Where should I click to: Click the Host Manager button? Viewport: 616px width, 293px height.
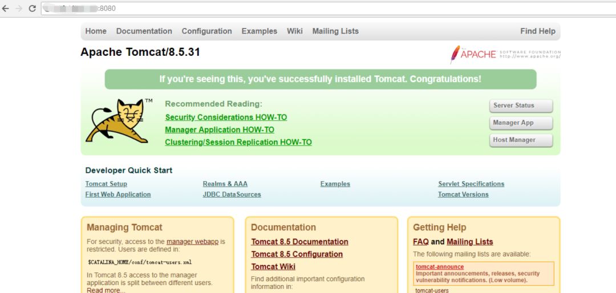(521, 140)
